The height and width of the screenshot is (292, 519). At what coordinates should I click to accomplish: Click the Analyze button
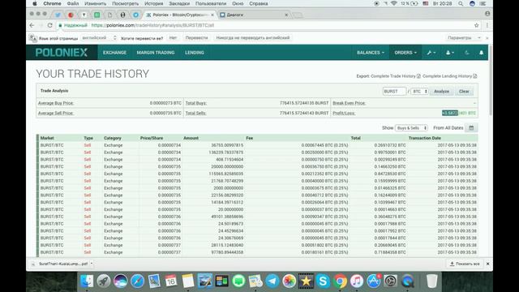441,91
